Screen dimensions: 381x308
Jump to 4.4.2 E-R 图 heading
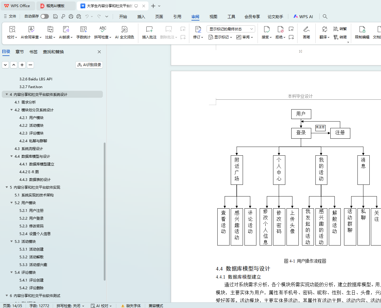coord(29,172)
